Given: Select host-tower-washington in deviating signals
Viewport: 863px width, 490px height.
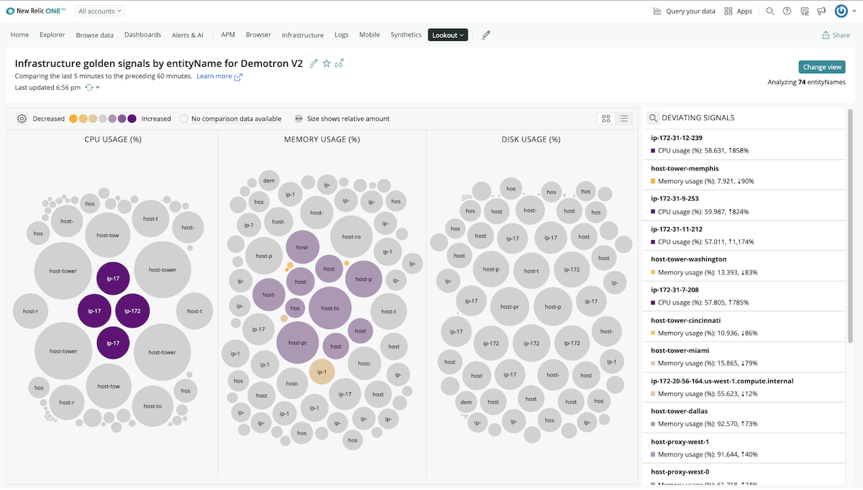Looking at the screenshot, I should point(744,266).
